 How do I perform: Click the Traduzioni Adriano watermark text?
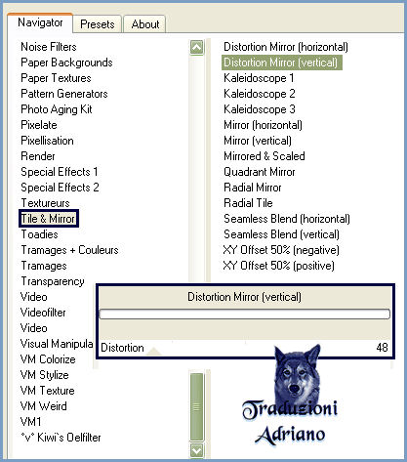[x=290, y=423]
